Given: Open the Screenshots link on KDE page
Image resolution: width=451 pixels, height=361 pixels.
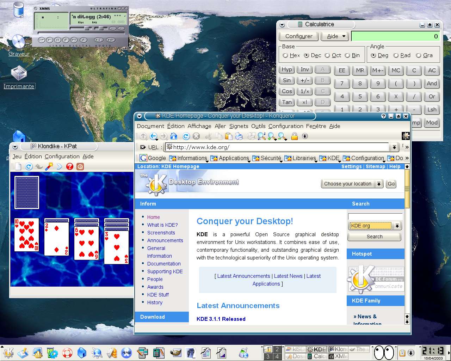Looking at the screenshot, I should tap(161, 233).
